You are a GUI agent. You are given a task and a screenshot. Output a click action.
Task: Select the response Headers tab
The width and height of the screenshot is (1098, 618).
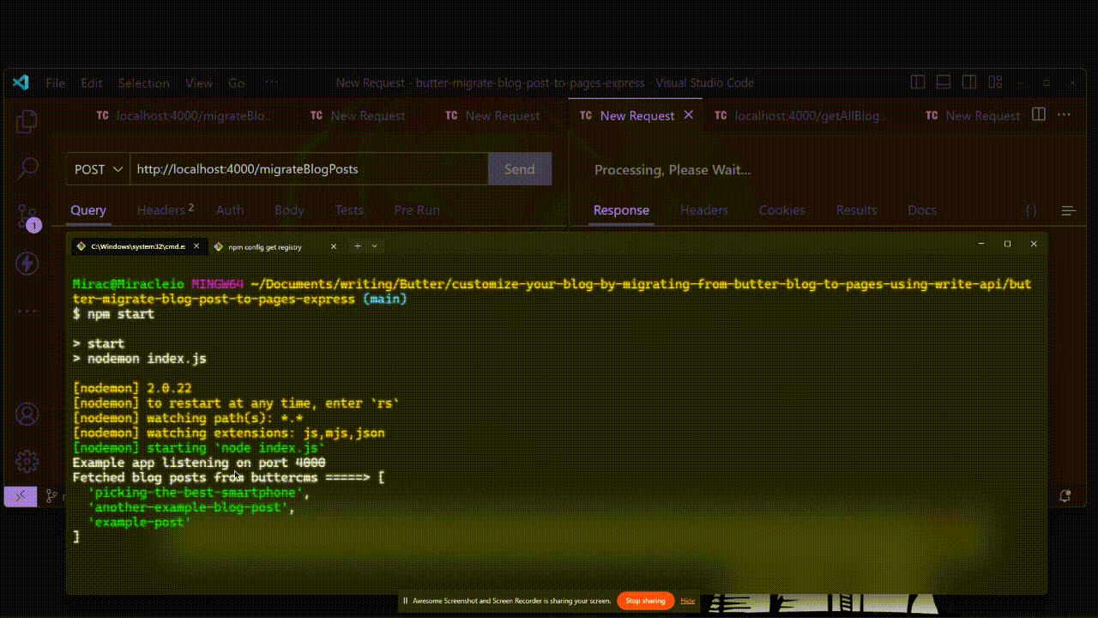click(704, 210)
